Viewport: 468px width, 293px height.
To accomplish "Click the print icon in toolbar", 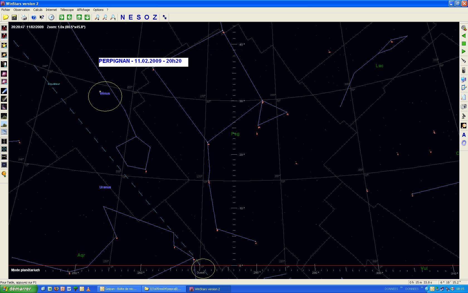I will coord(24,17).
